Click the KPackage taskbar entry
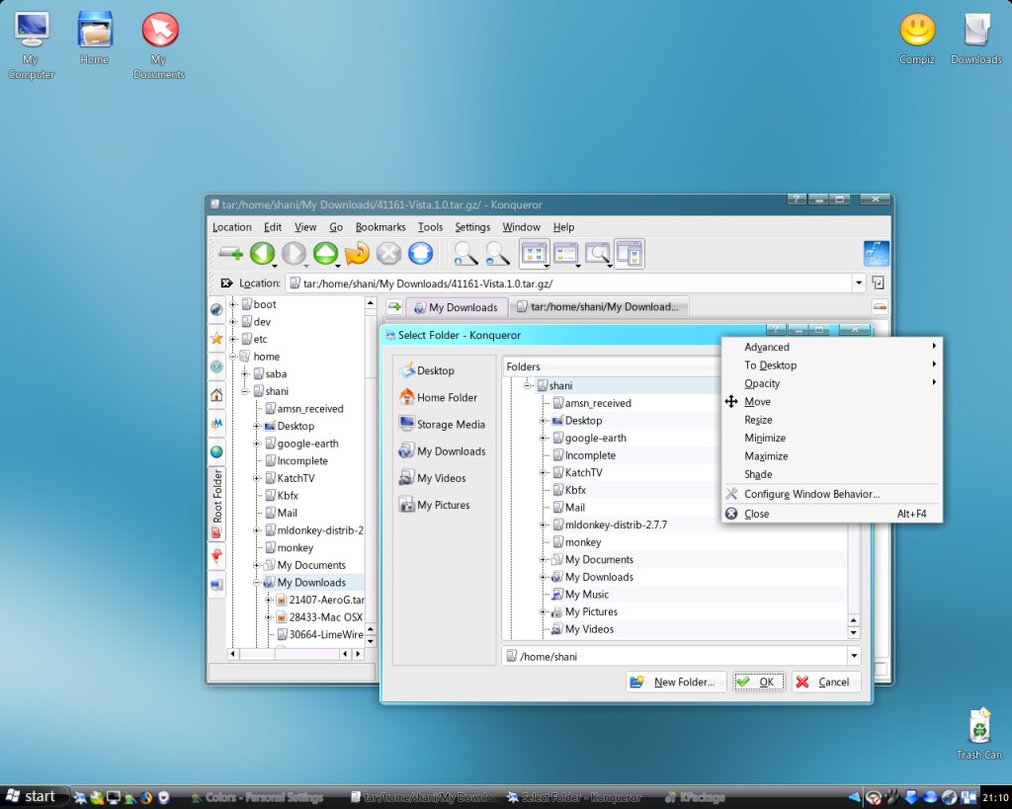Screen dimensions: 1012x809 (x=696, y=797)
